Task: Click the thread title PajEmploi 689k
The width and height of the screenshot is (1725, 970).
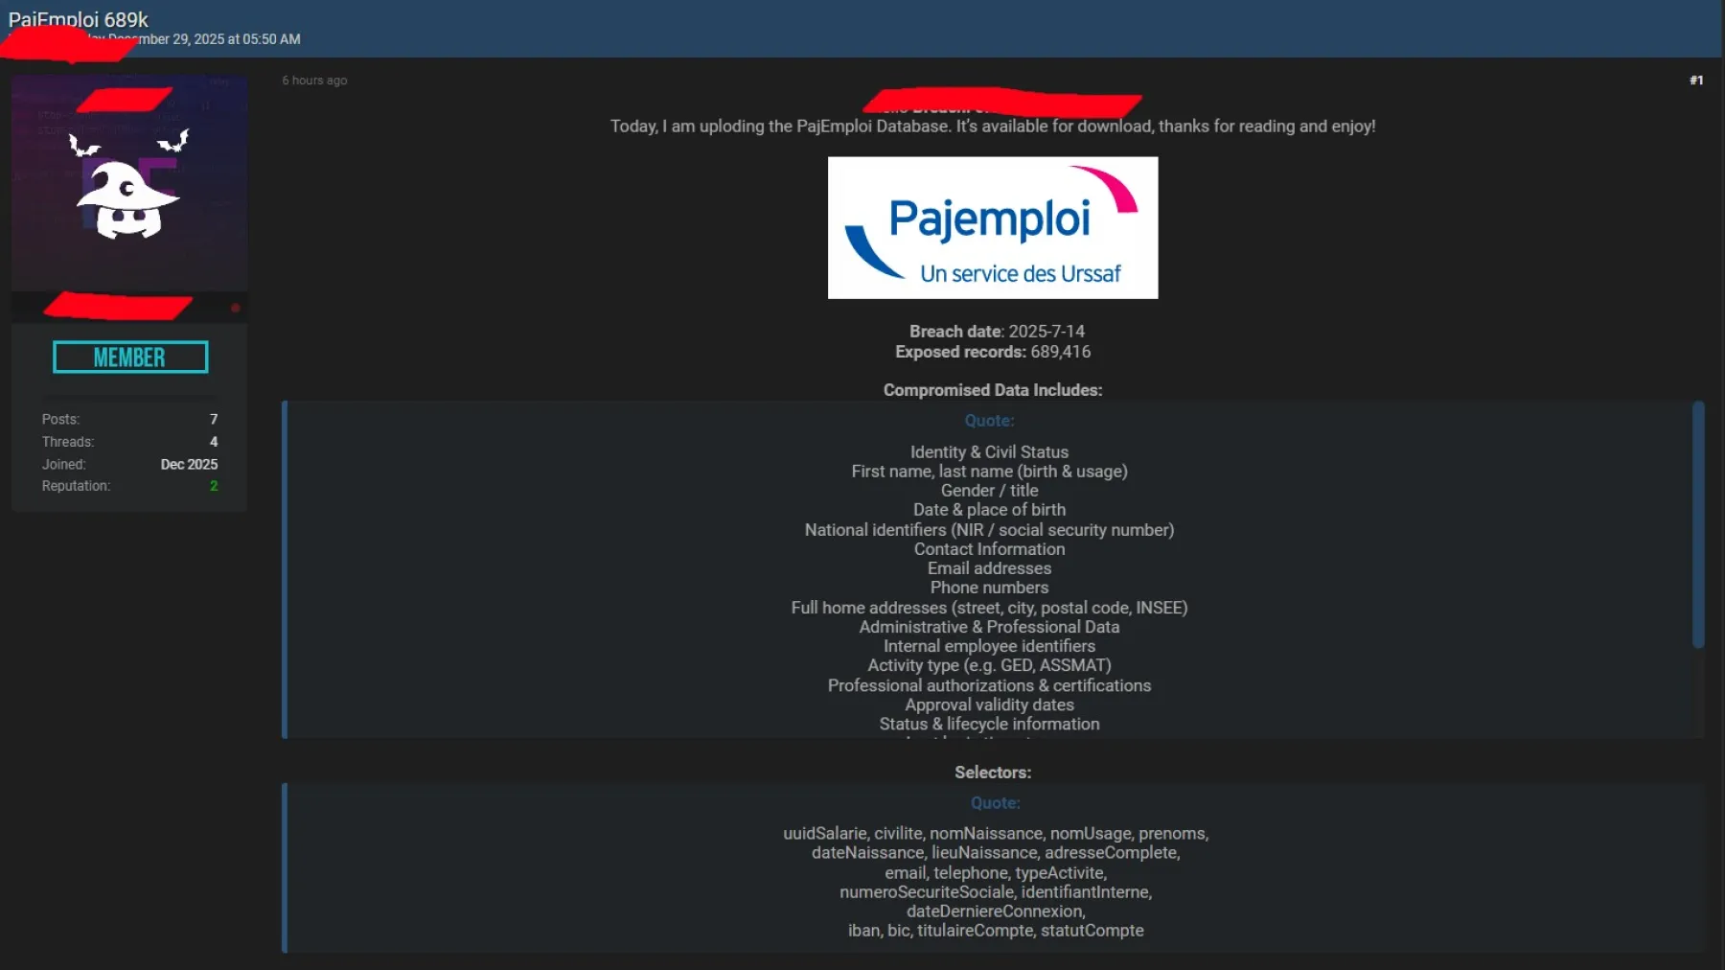Action: 79,19
